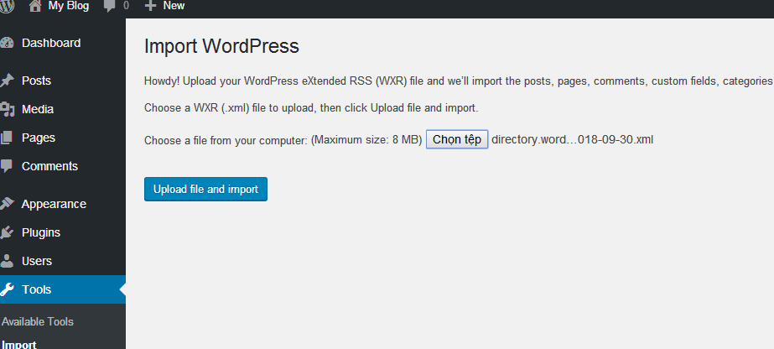
Task: Click the Upload file and import button
Action: click(205, 189)
